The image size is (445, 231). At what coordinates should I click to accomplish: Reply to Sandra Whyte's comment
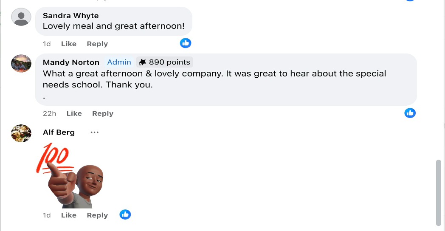click(x=97, y=44)
